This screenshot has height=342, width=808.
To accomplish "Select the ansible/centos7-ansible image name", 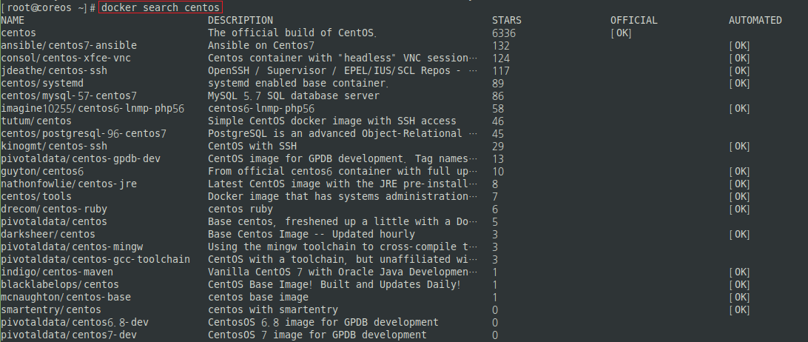I will [x=69, y=45].
